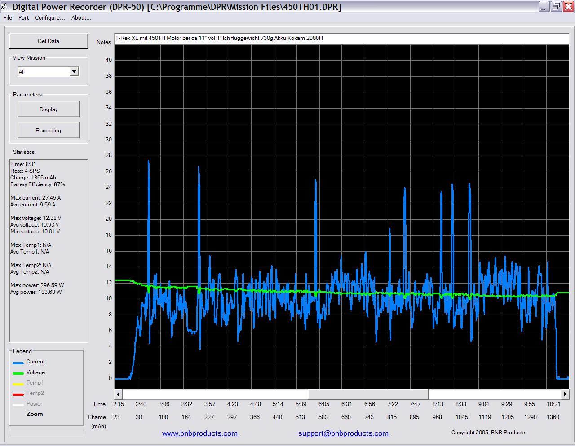Click the 'Copyright 2005, BNB Products' text
575x446 pixels.
pos(488,433)
